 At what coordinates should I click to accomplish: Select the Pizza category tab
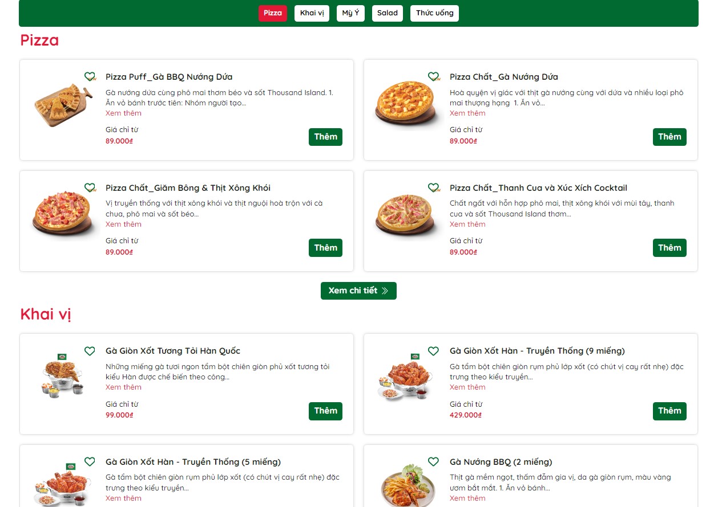point(273,13)
